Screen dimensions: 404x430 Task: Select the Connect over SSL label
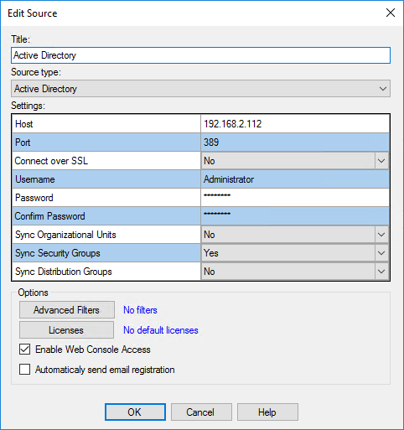point(51,161)
